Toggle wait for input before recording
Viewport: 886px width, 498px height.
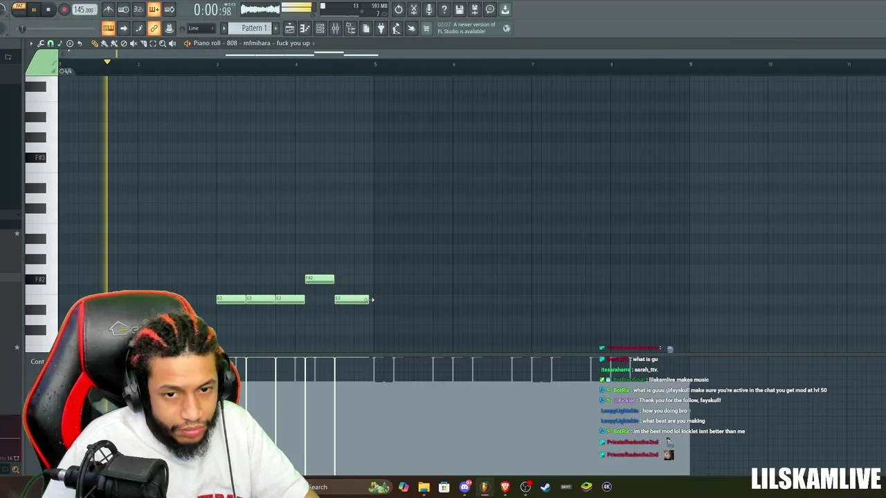(x=123, y=10)
